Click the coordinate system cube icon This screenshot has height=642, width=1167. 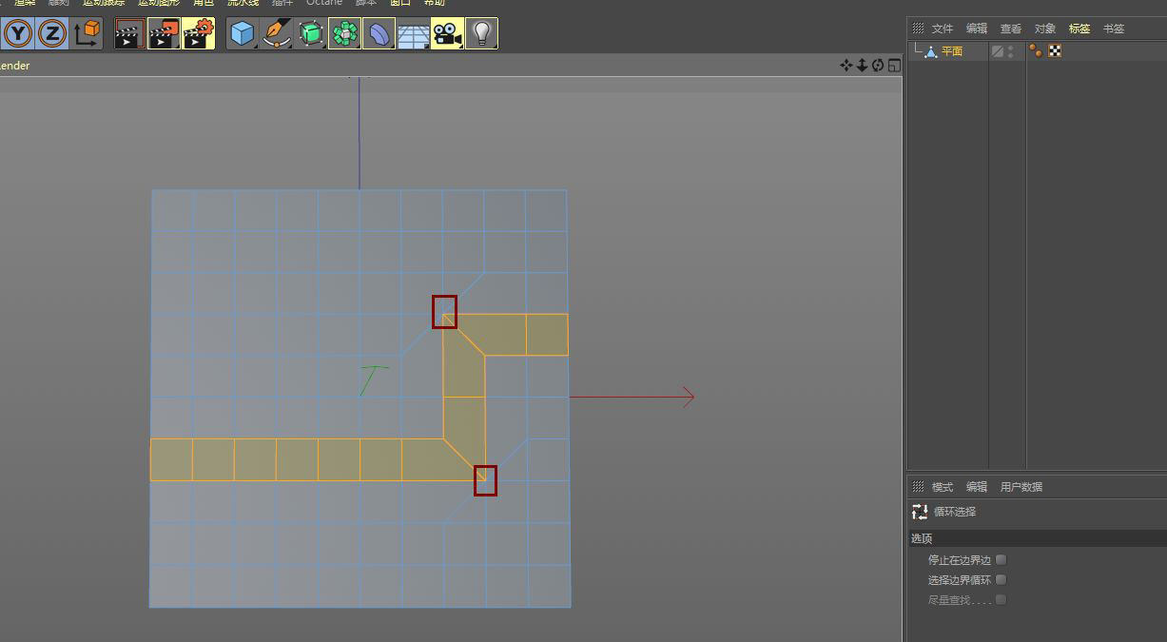pyautogui.click(x=87, y=34)
